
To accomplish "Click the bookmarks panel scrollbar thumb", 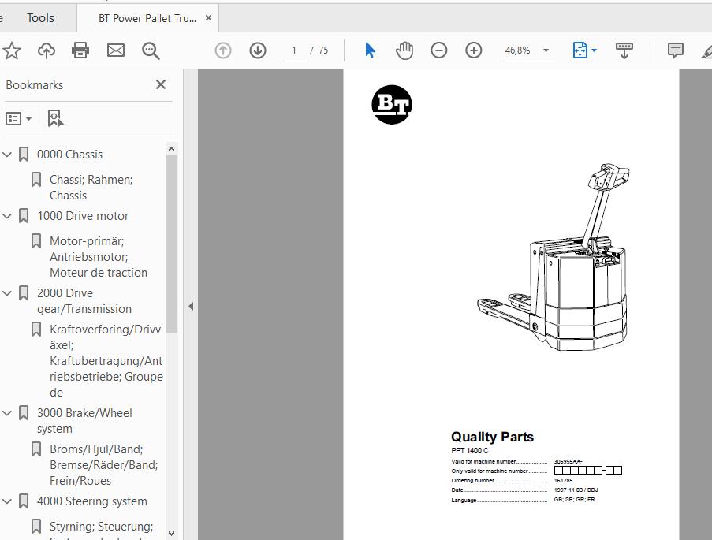I will pos(171,244).
